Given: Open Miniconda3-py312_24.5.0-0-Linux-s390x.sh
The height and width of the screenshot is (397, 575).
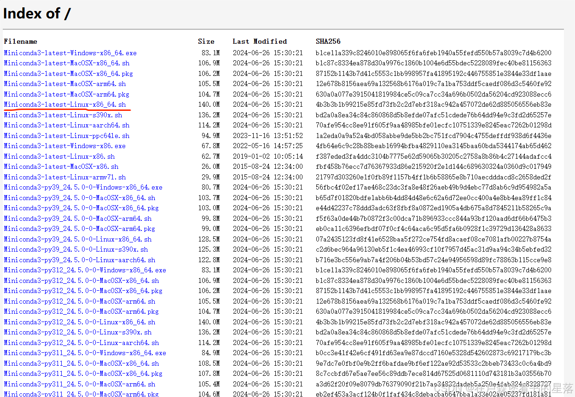Looking at the screenshot, I should click(78, 332).
